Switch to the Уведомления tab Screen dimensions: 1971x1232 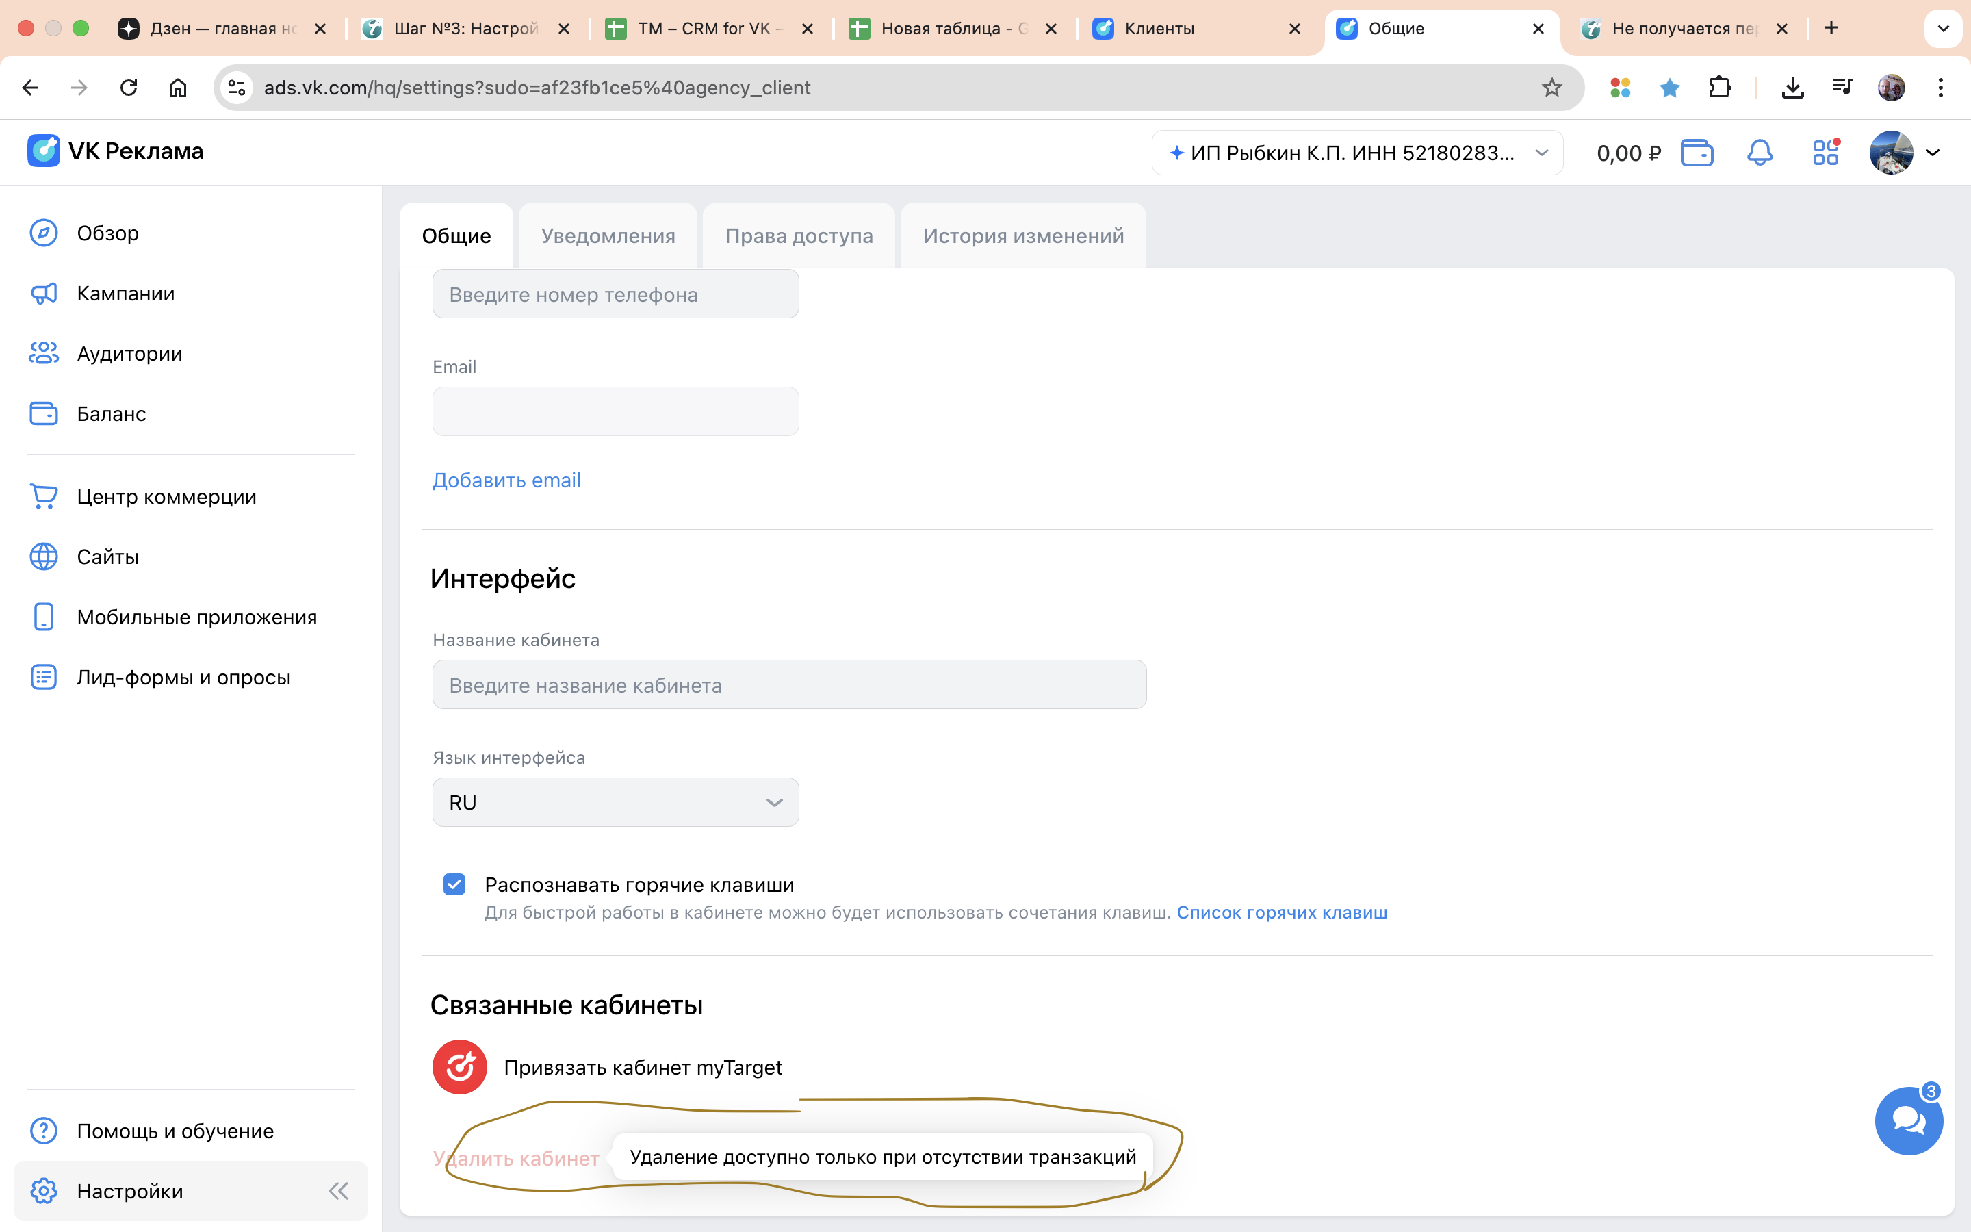[608, 235]
